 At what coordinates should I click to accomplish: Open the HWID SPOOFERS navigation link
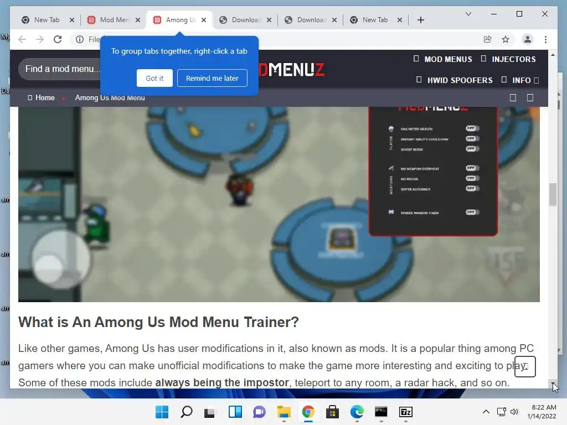pyautogui.click(x=455, y=80)
